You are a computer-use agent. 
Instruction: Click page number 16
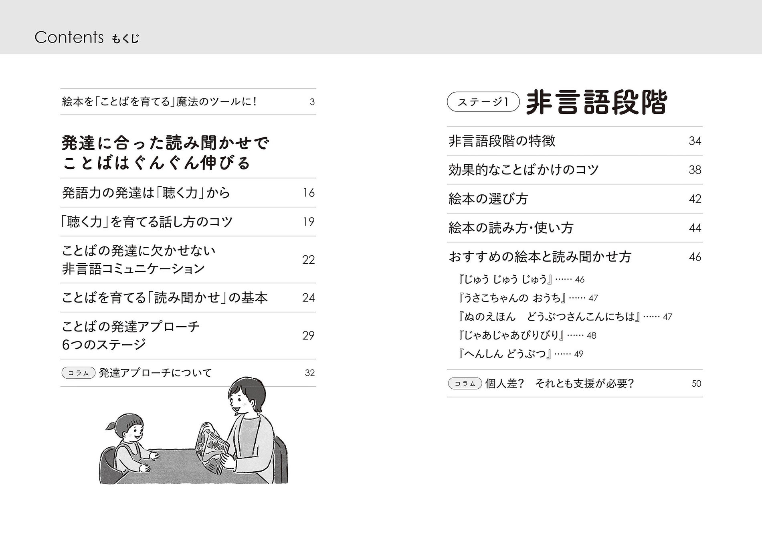pos(309,193)
